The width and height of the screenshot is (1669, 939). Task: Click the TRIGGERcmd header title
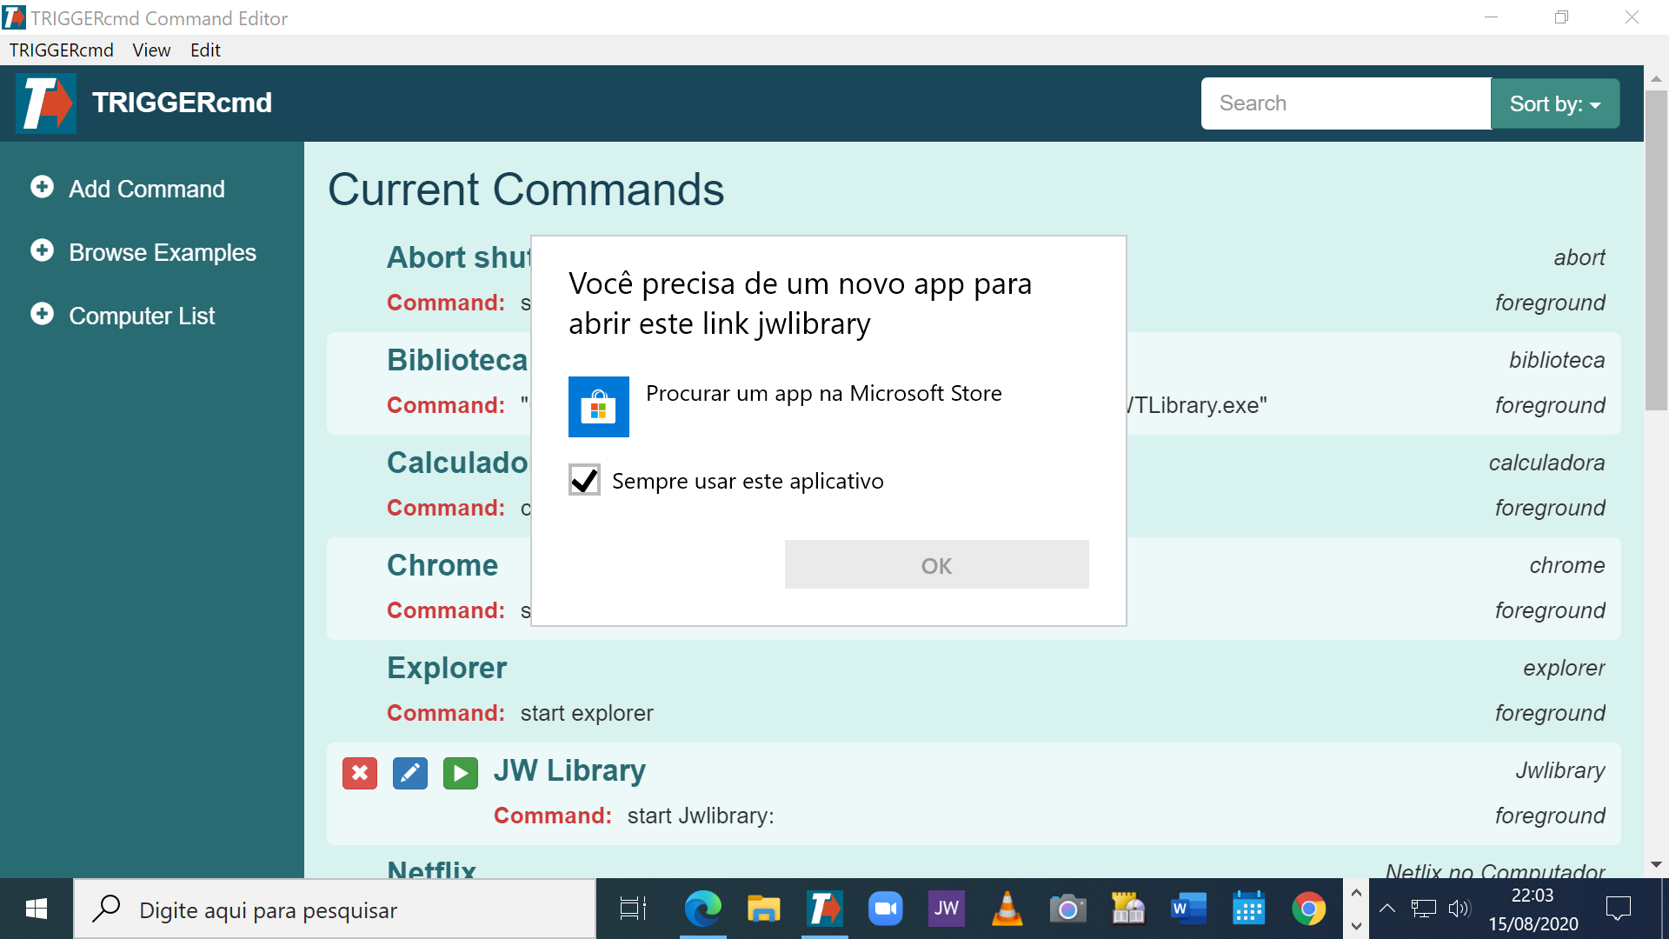182,103
